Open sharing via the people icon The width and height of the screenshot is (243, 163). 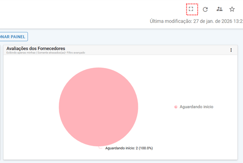[x=219, y=9]
